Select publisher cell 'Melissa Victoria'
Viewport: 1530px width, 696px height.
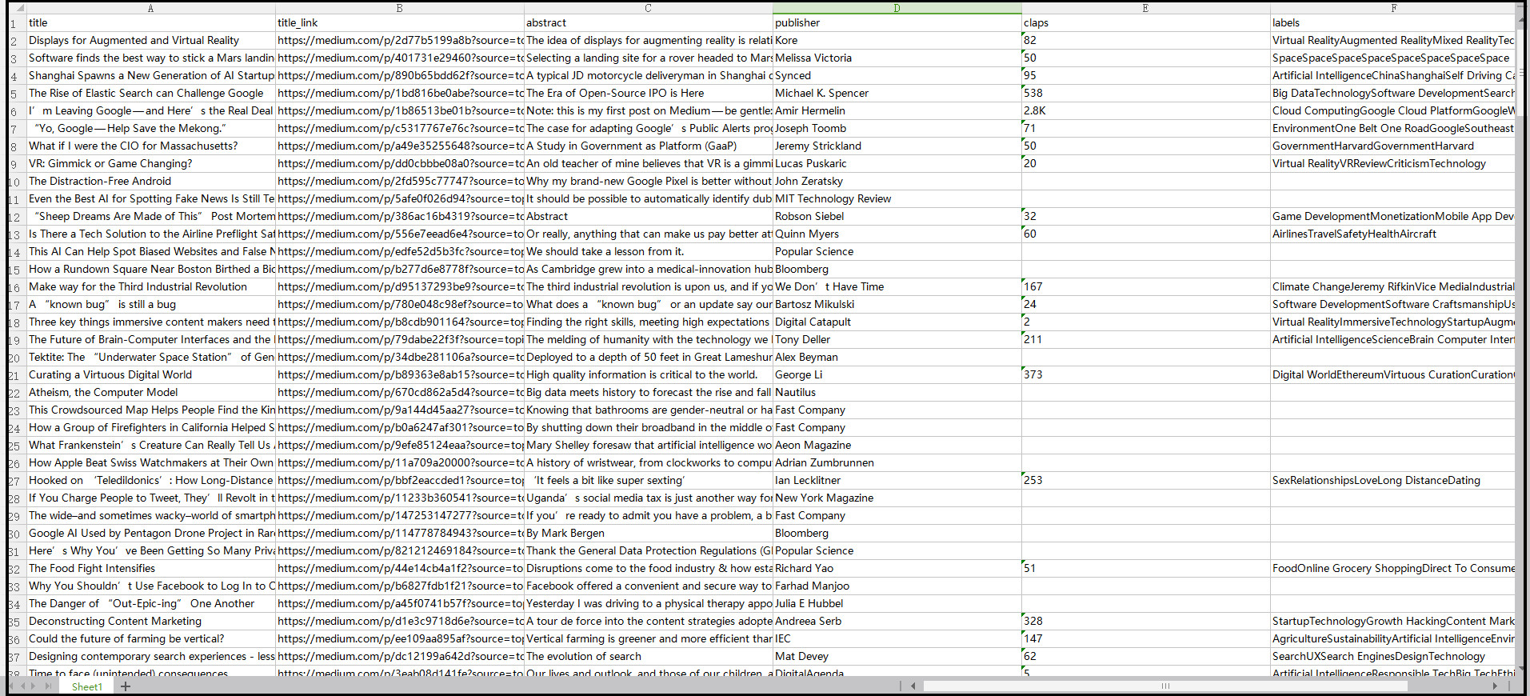tap(897, 58)
